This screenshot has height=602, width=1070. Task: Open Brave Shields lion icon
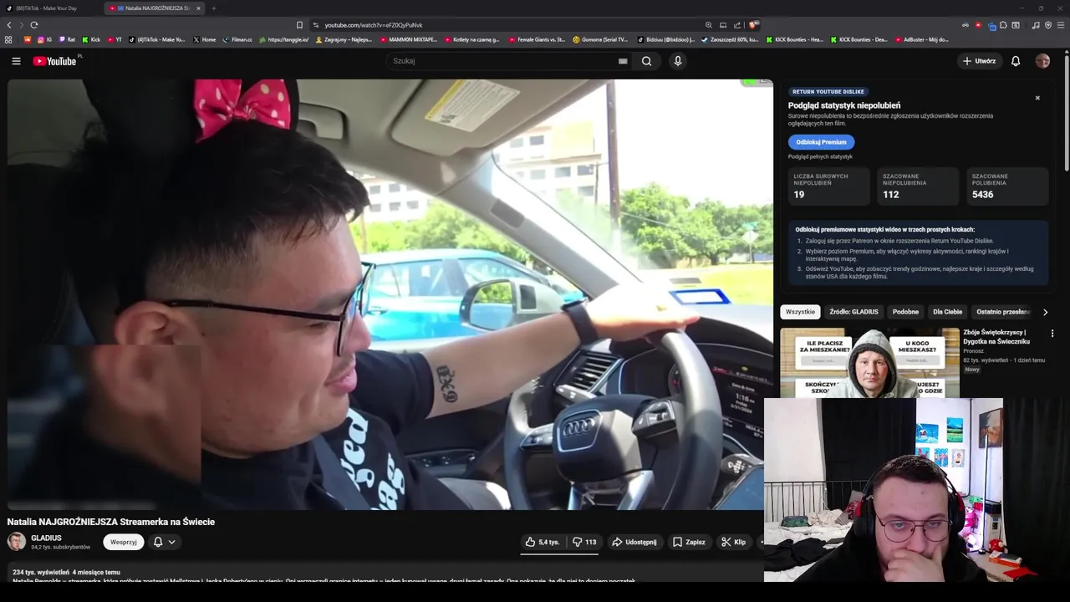(x=753, y=25)
